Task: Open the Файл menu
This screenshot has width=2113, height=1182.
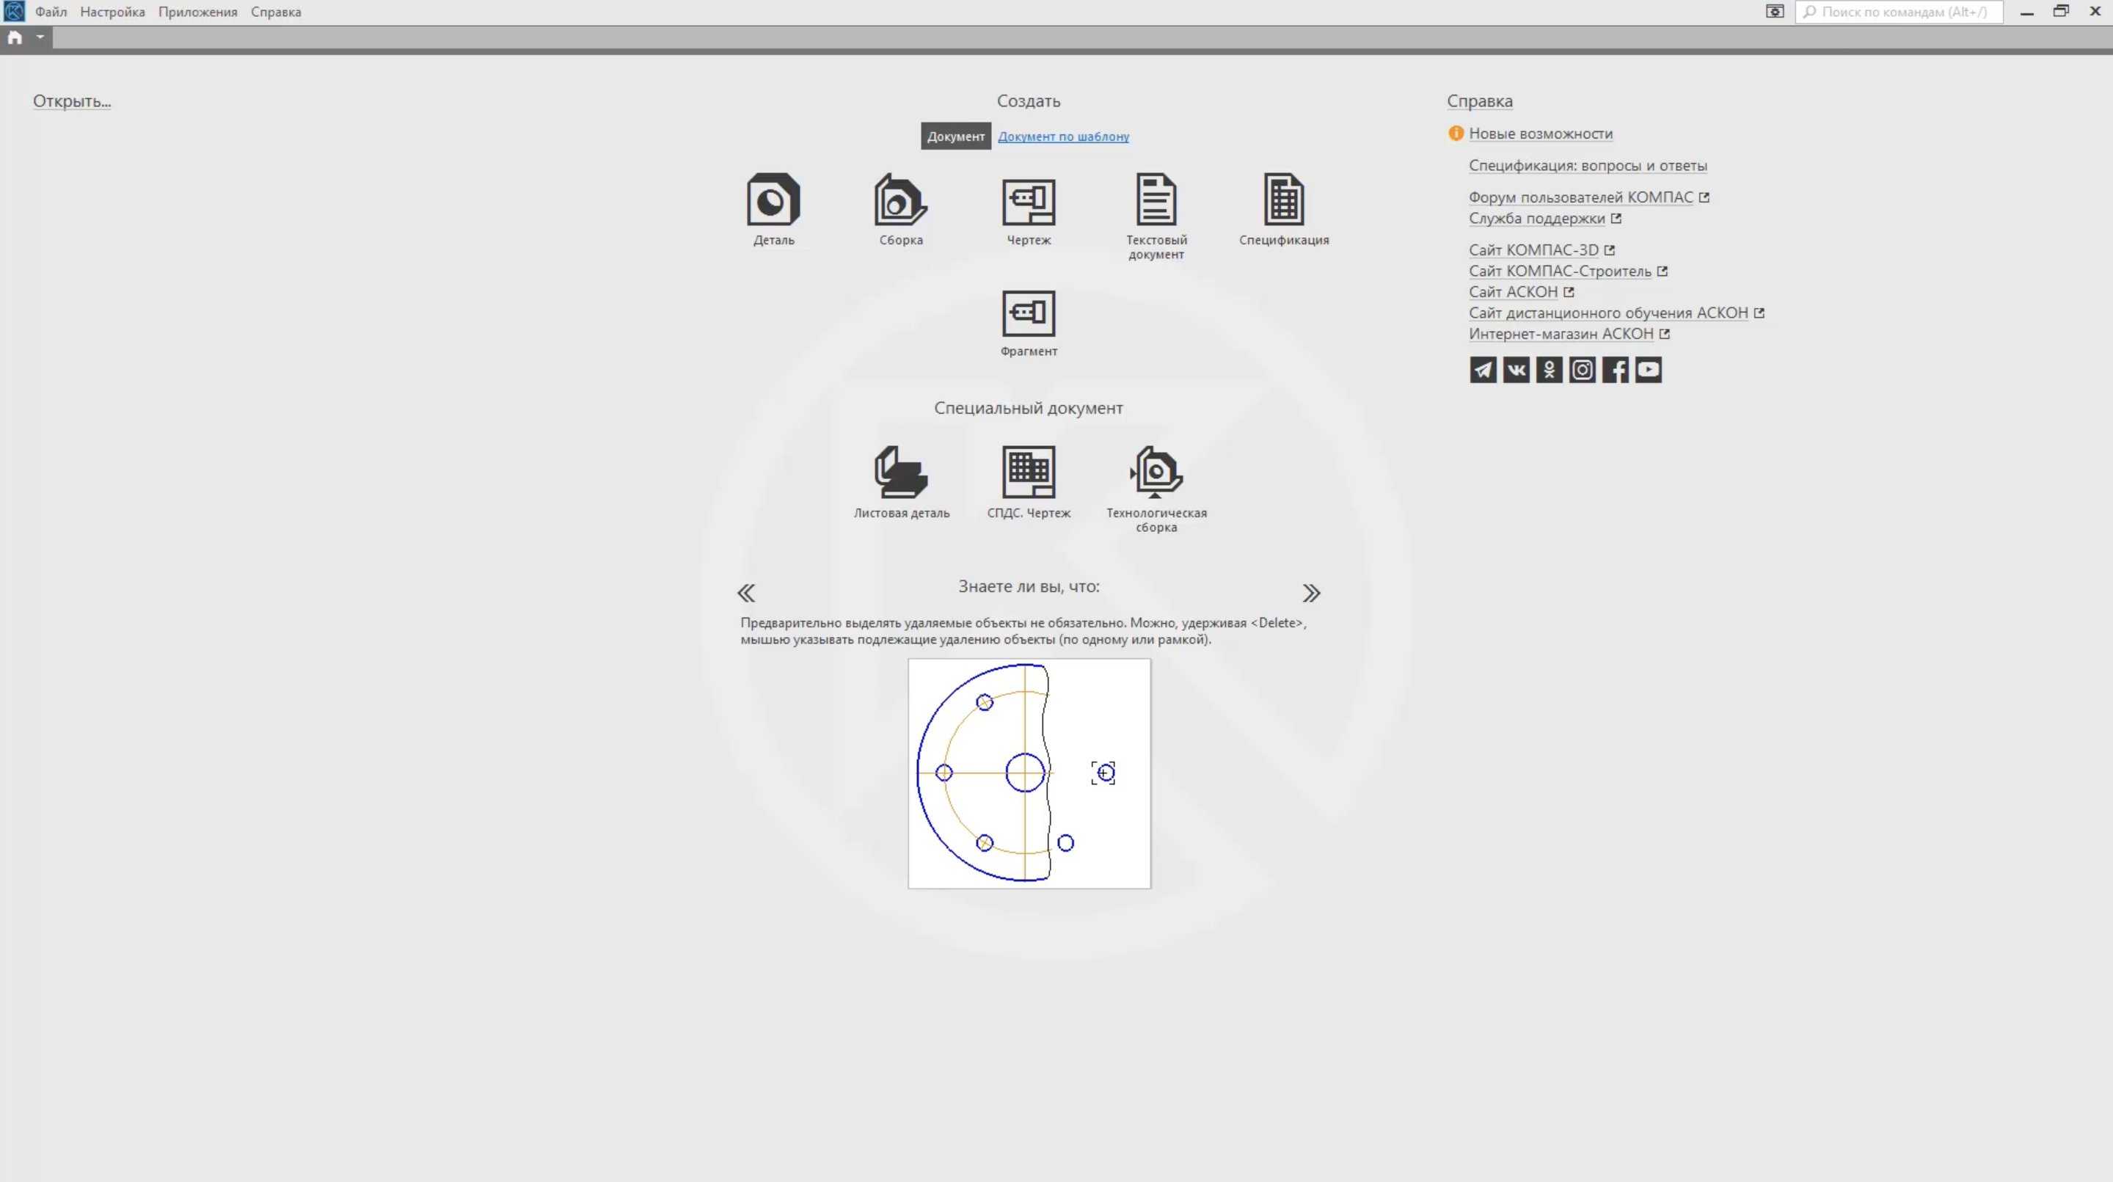Action: 51,12
